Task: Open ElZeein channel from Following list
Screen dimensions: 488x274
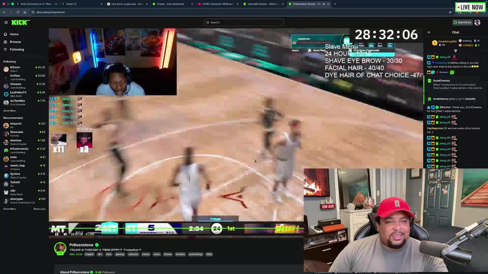Action: point(24,69)
